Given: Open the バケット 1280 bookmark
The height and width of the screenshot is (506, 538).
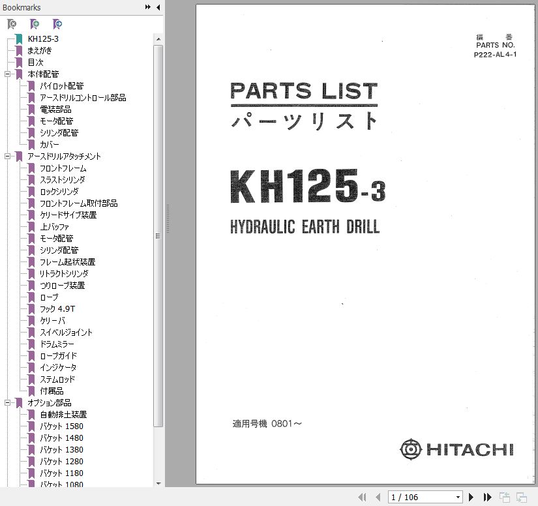Looking at the screenshot, I should [x=62, y=461].
